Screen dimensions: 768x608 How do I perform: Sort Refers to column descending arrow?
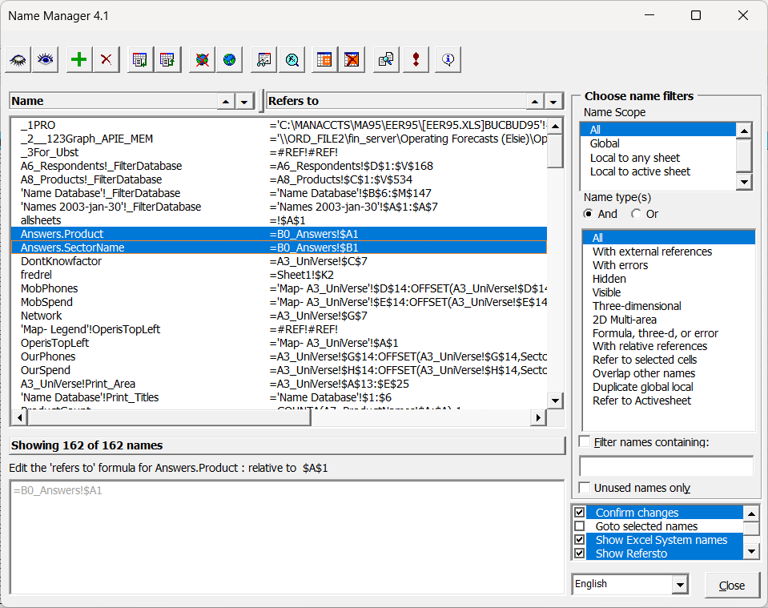pos(553,102)
